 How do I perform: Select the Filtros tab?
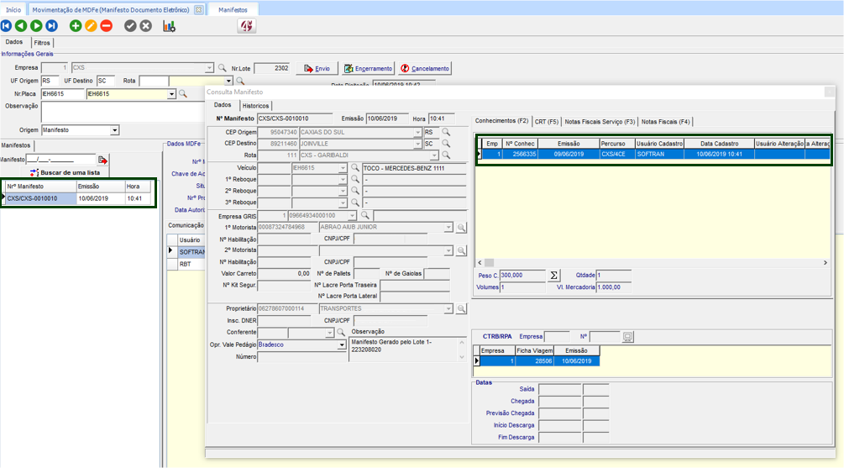click(42, 42)
